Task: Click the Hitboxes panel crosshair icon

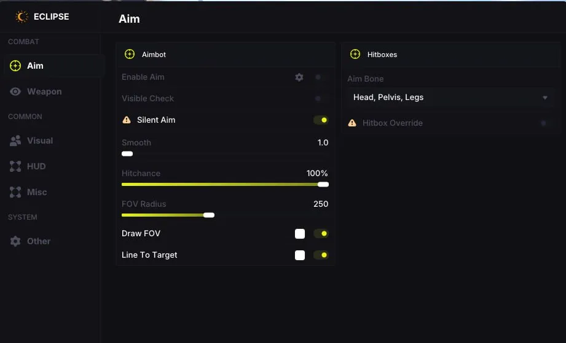Action: [x=355, y=54]
